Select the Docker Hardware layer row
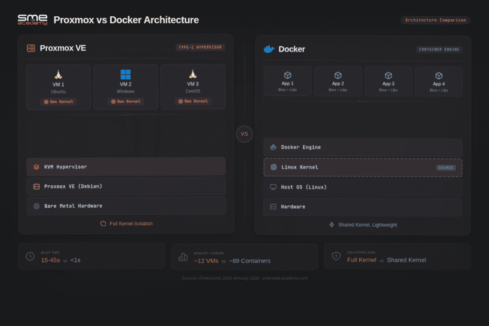Screen dimensions: 489x326 tap(363, 207)
